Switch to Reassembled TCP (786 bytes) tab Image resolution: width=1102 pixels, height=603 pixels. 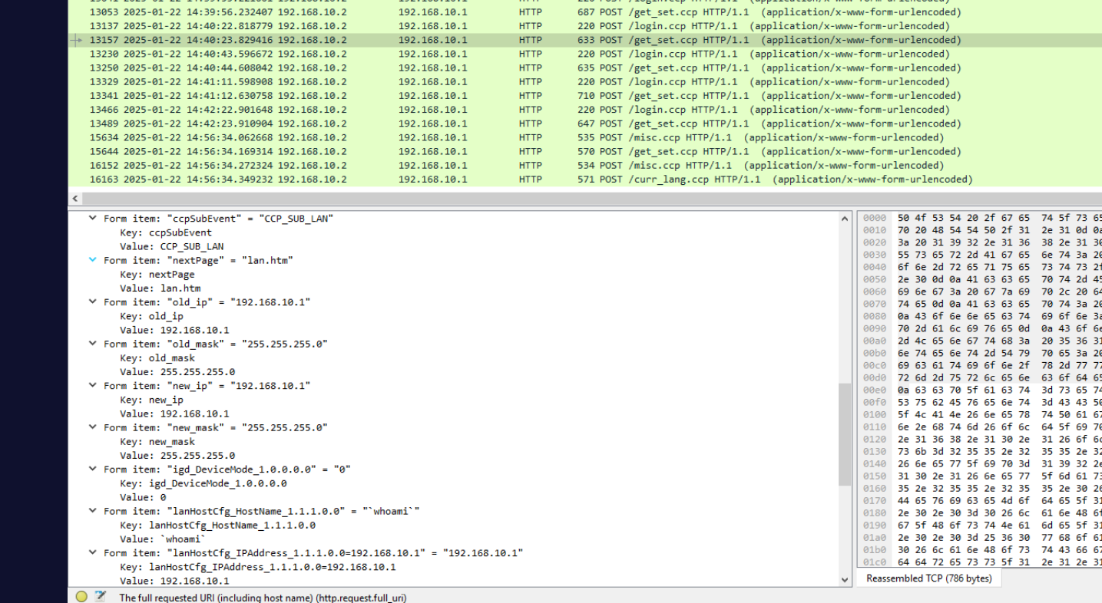tap(928, 578)
